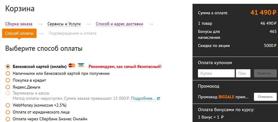Image resolution: width=278 pixels, height=122 pixels.
Task: Open the Сервисы и Услуги step
Action: pos(64,24)
